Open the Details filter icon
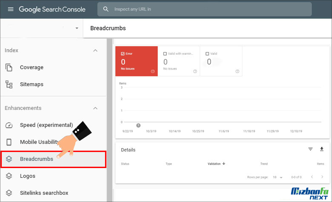Image resolution: width=332 pixels, height=202 pixels. [x=311, y=149]
